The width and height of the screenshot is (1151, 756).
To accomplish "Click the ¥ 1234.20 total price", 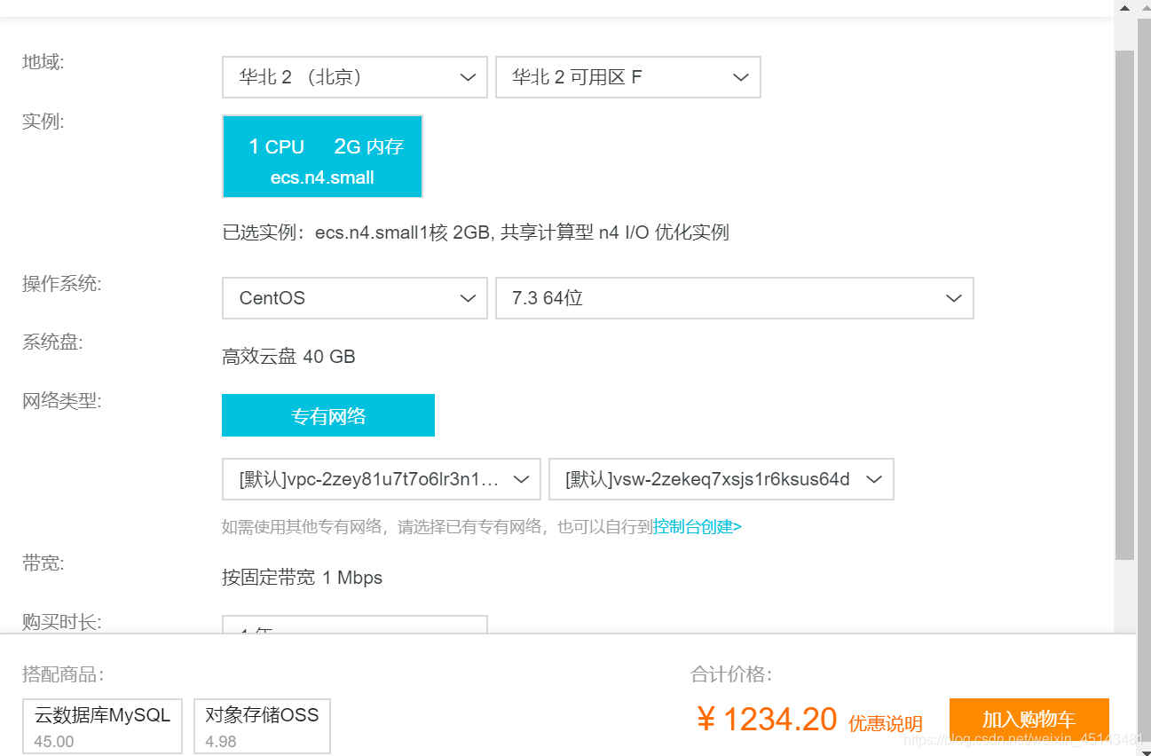I will point(767,720).
